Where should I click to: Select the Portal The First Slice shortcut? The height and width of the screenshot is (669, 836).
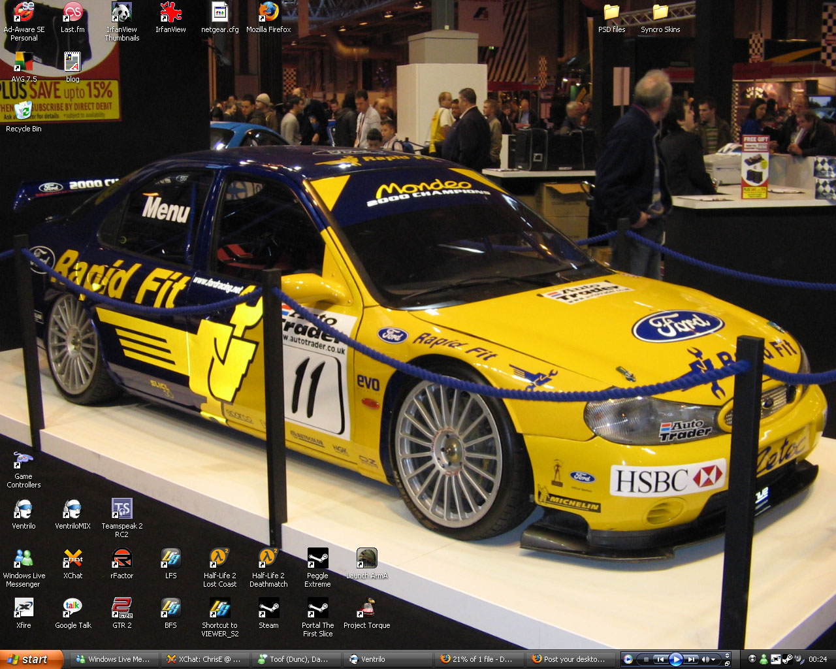[x=317, y=617]
